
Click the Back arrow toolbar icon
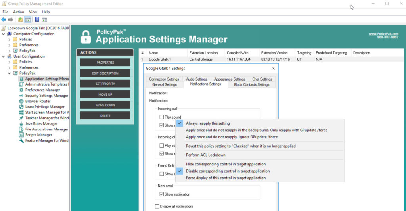pyautogui.click(x=4, y=20)
